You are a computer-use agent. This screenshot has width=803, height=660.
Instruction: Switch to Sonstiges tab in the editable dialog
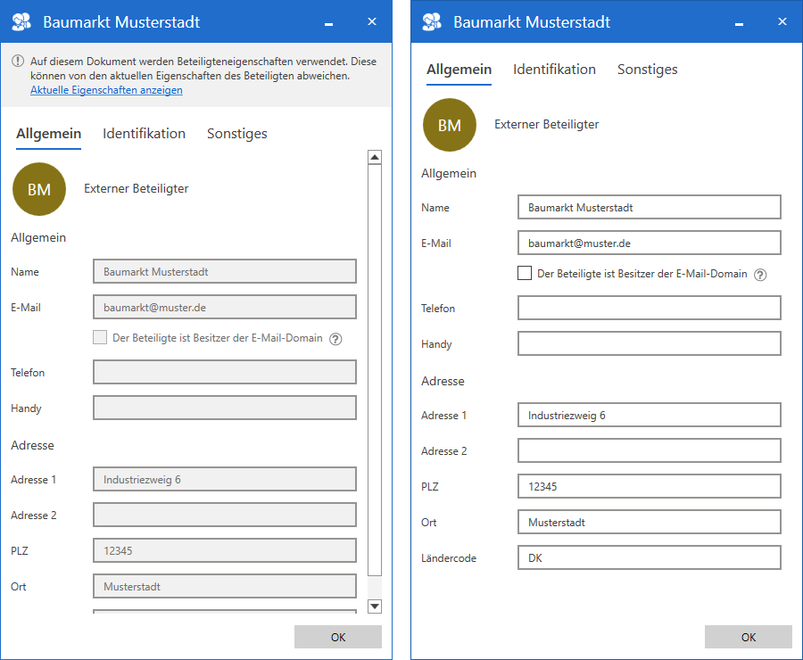pos(647,70)
